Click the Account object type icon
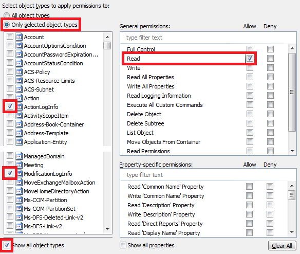This screenshot has width=300, height=254. click(19, 37)
